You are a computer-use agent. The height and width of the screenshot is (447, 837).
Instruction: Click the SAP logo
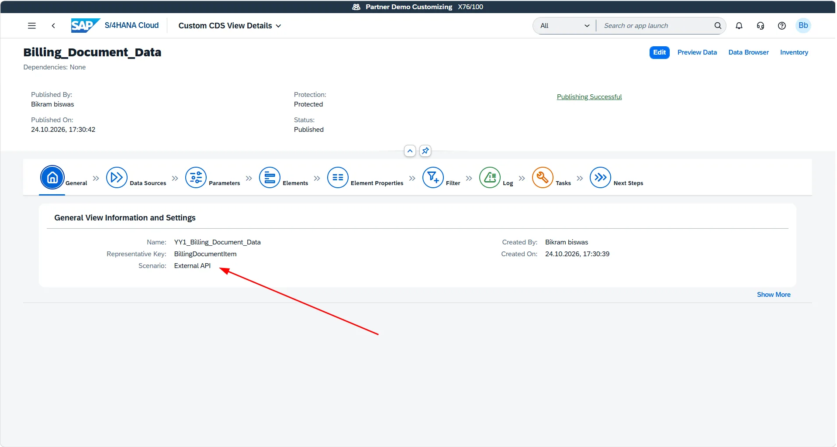pos(85,25)
